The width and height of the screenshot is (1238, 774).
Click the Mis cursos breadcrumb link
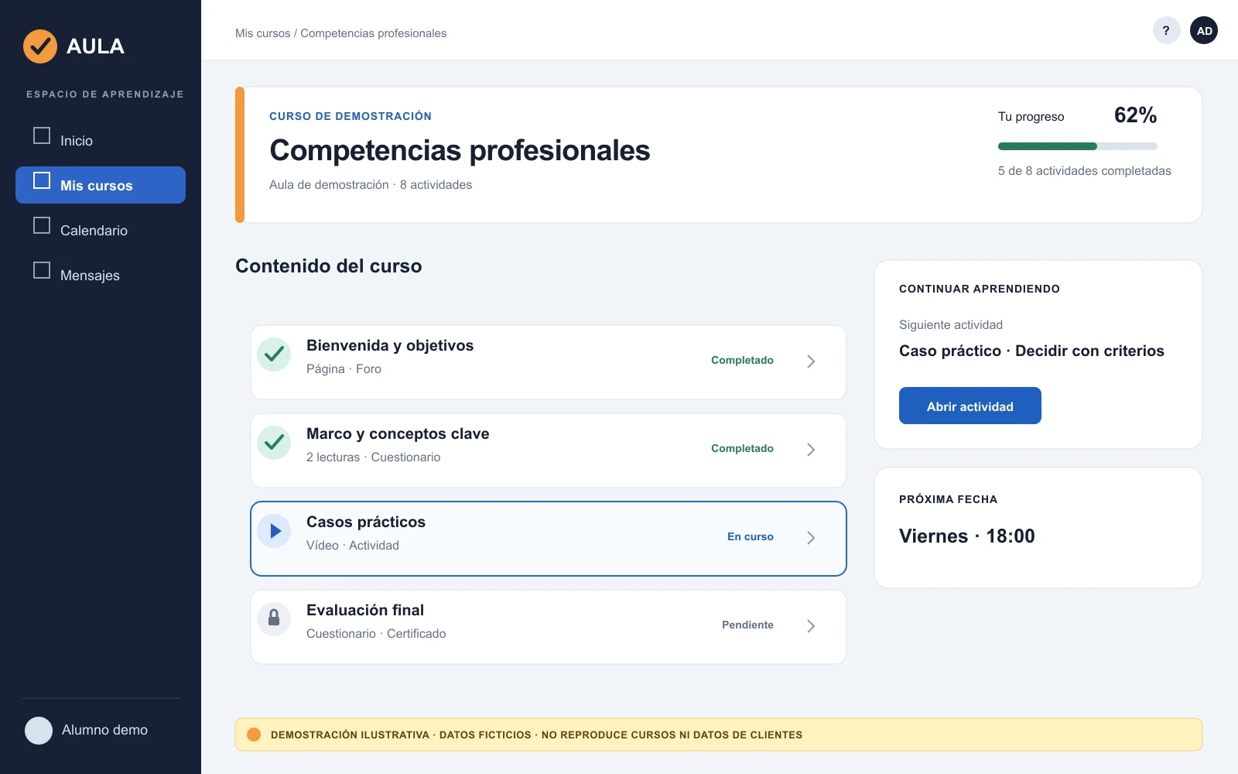(263, 33)
